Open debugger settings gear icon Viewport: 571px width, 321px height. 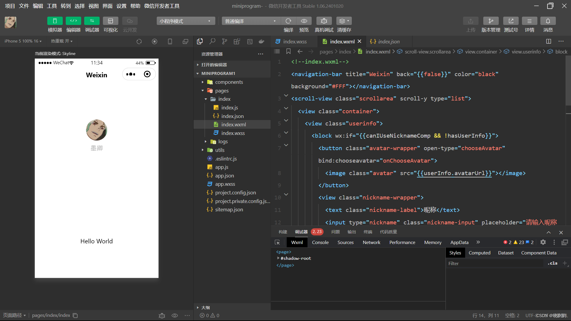point(543,242)
